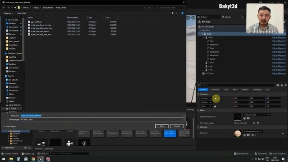Open the Save as type dropdown

pyautogui.click(x=102, y=120)
